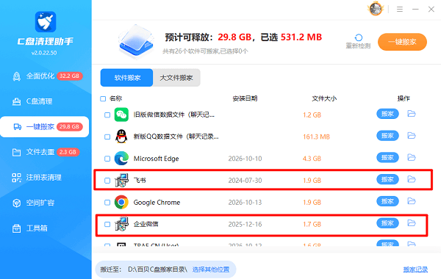Click the C盘清理助手 broom logo
The width and height of the screenshot is (441, 279).
tap(46, 21)
